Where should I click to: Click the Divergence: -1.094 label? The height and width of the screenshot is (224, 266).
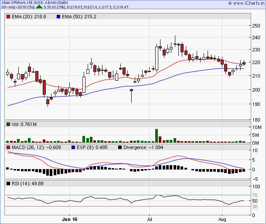(143, 147)
